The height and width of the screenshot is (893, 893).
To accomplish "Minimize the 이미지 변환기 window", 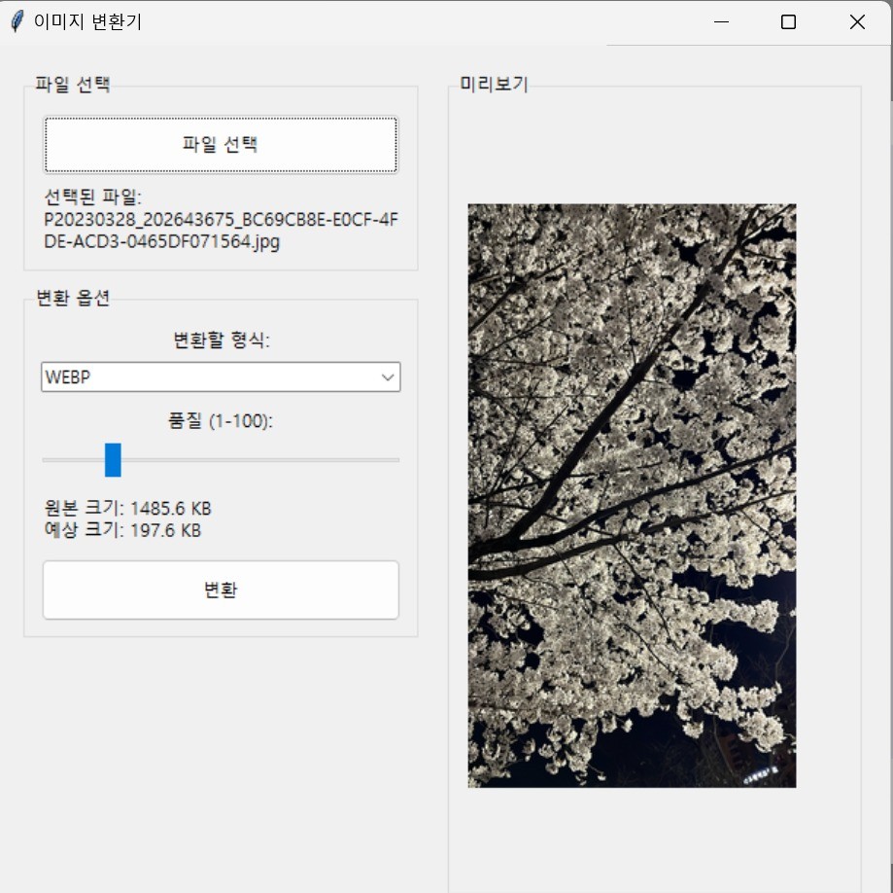I will tap(721, 22).
